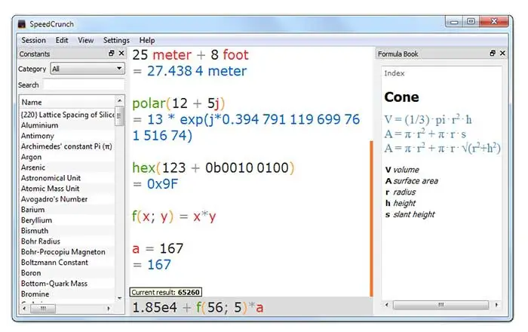
Task: Minimize the SpeedCrunch window
Action: pos(454,22)
